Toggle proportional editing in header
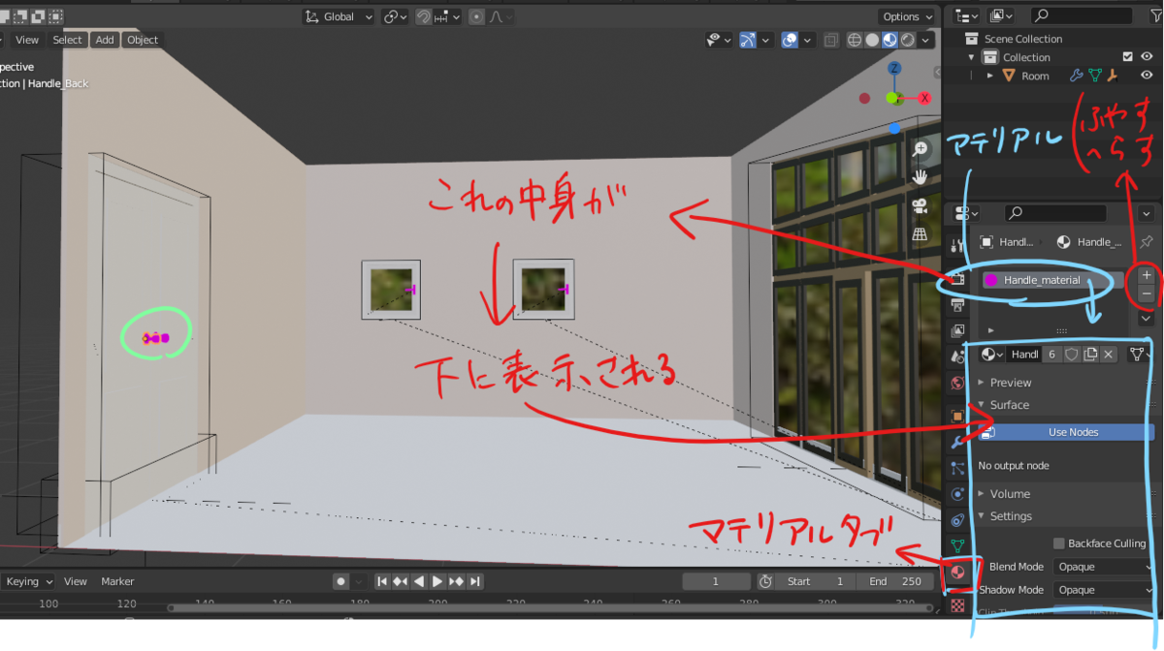The width and height of the screenshot is (1164, 651). (x=476, y=16)
